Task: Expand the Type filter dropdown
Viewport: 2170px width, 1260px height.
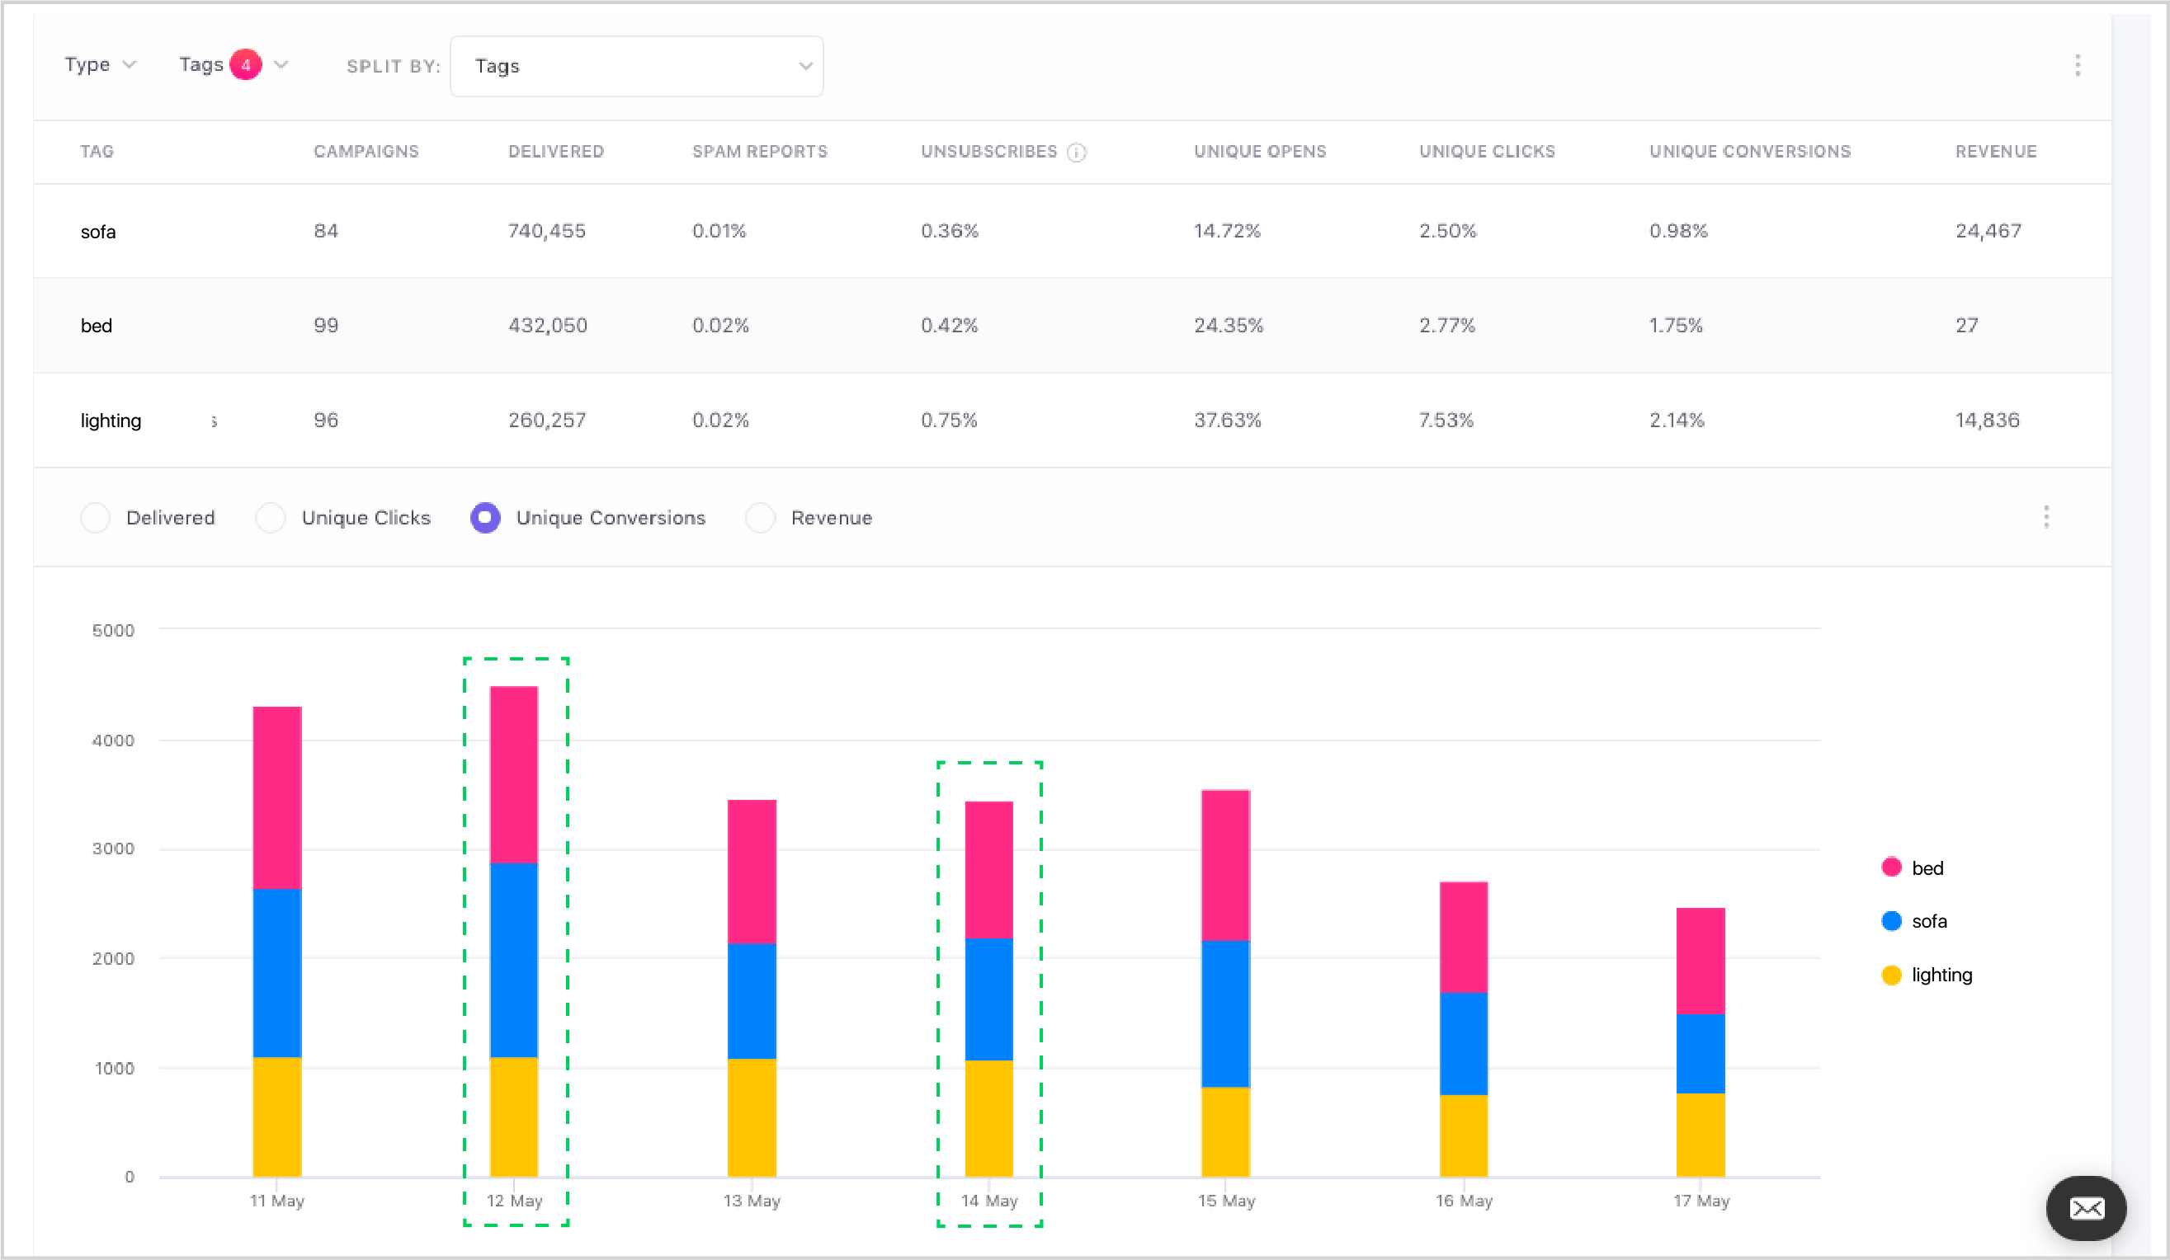Action: click(100, 64)
